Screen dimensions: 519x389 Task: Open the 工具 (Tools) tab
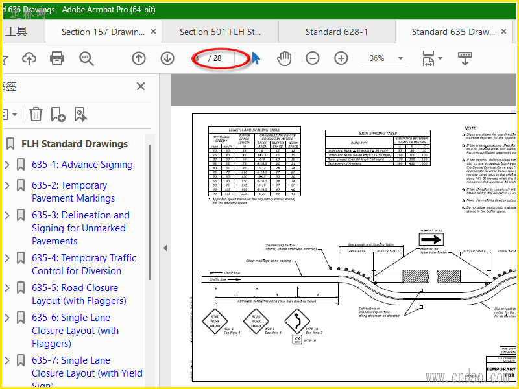16,31
